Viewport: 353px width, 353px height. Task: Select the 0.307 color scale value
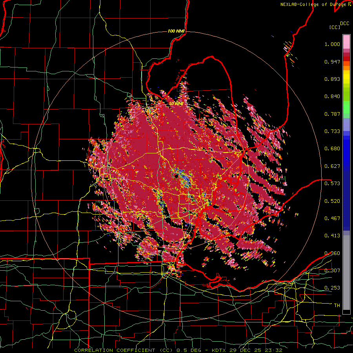(332, 270)
